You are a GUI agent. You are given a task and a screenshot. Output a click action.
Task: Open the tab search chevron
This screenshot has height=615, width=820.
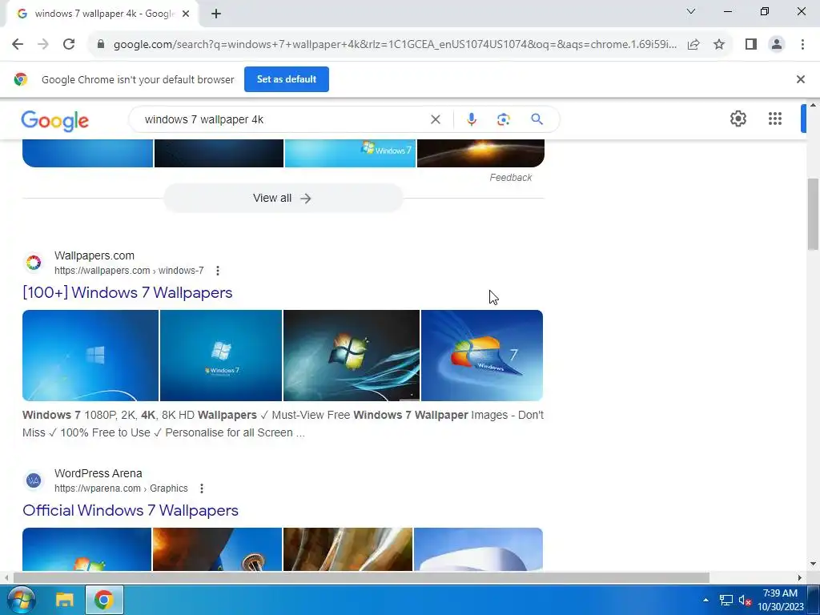(x=691, y=11)
